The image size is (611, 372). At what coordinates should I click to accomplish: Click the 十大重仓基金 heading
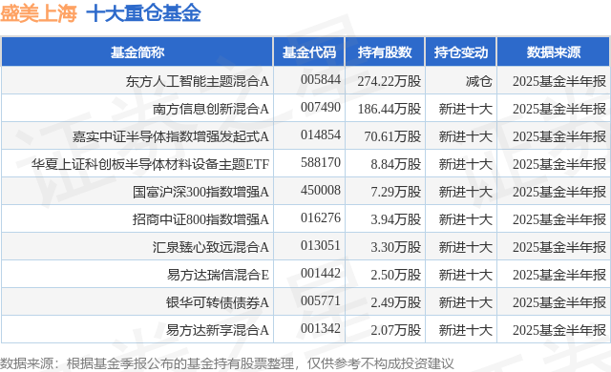143,13
